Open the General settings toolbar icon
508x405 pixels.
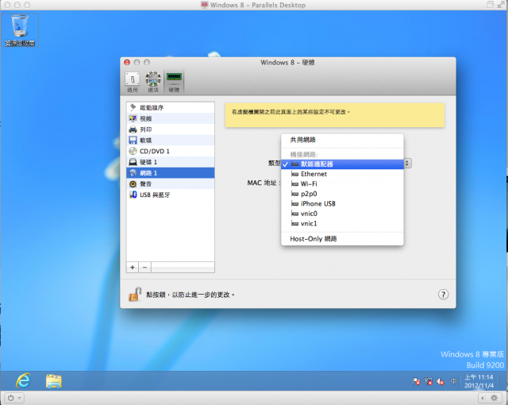(x=133, y=82)
